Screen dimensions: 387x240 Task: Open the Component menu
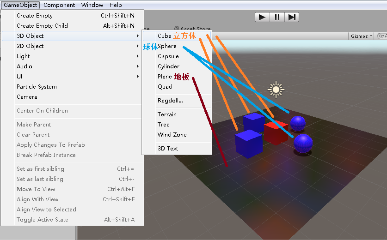tap(59, 5)
